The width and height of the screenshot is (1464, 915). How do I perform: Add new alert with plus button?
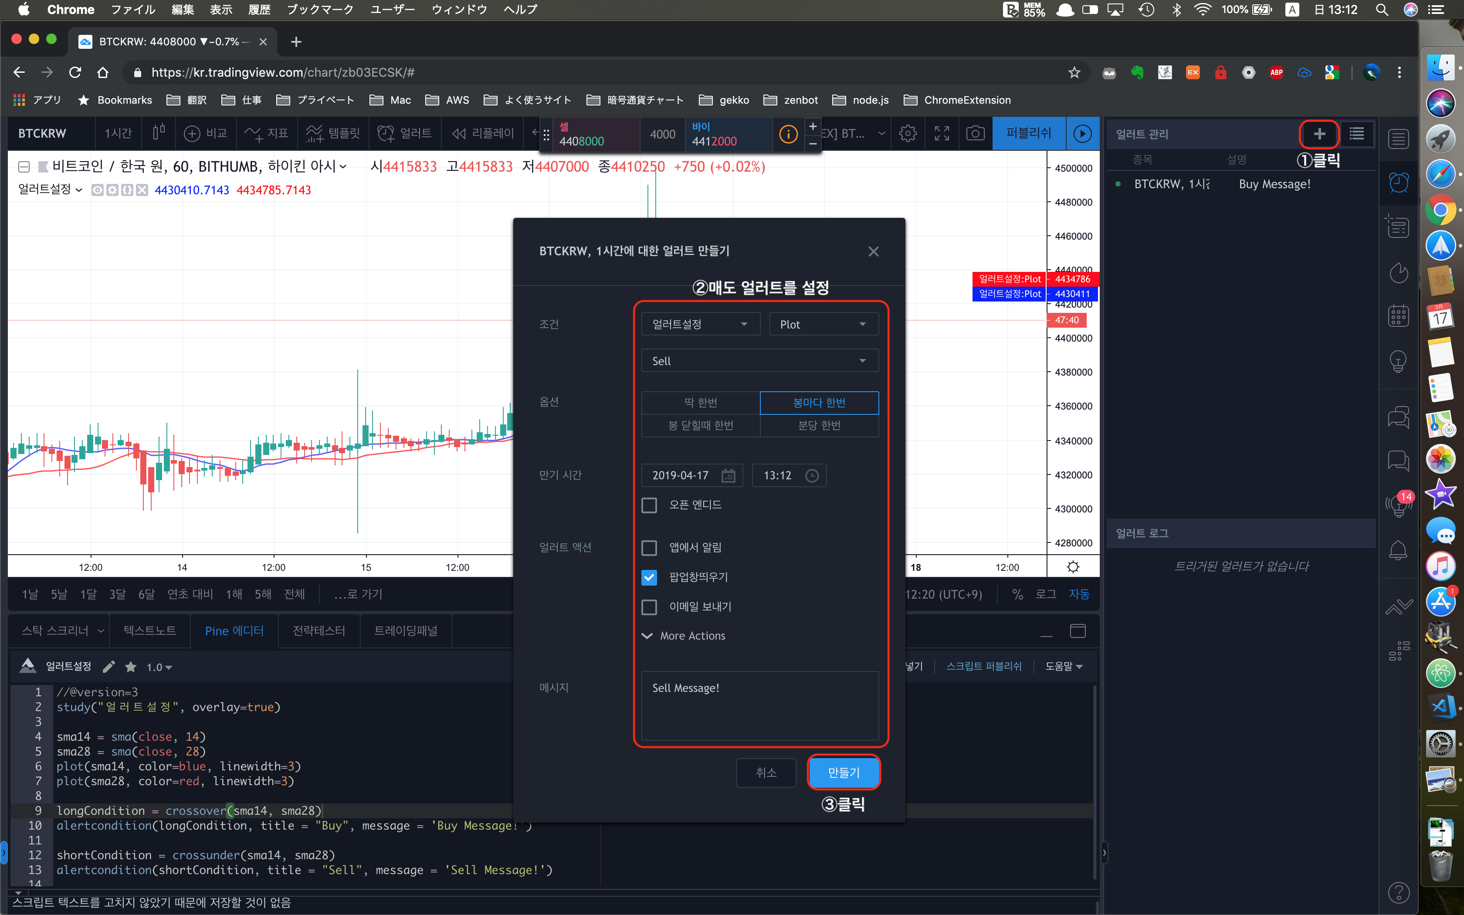click(1319, 133)
